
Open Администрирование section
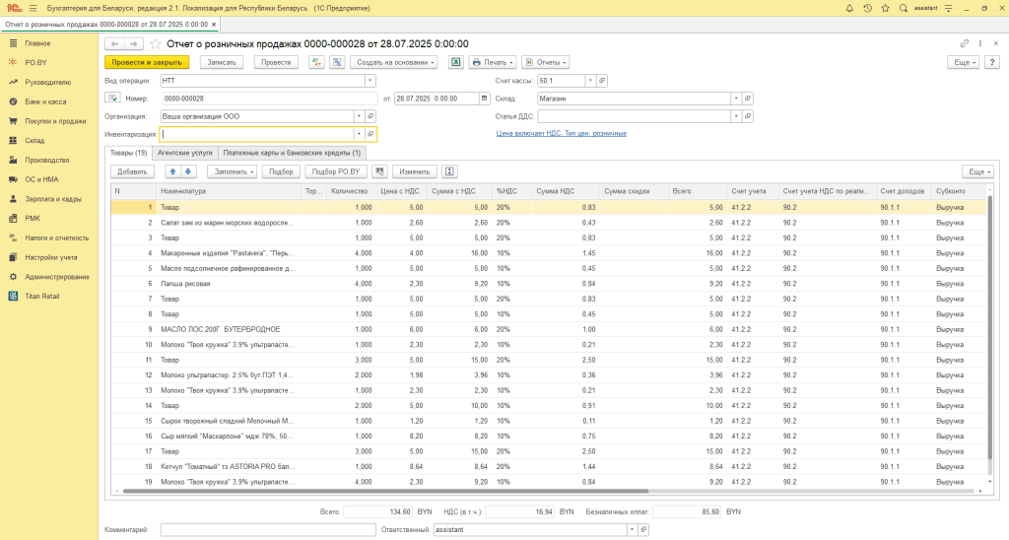[x=56, y=277]
